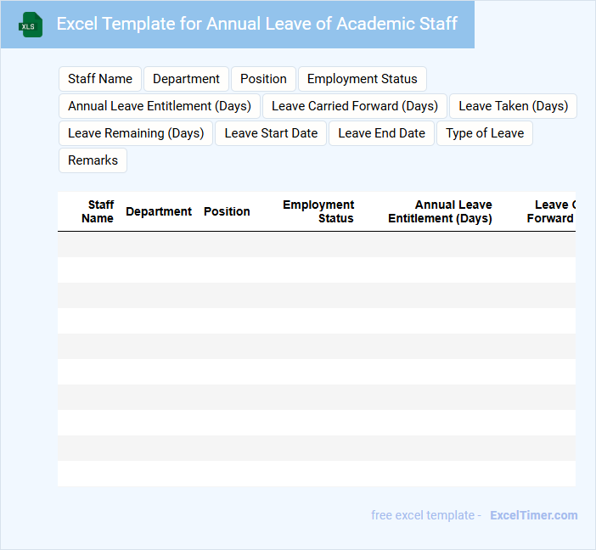Screen dimensions: 596x550
Task: Open the ExcelTimer.com link
Action: [533, 515]
